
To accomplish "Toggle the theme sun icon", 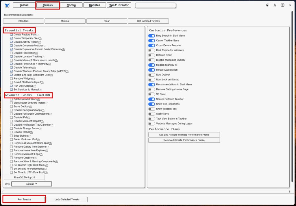I will pos(267,5).
